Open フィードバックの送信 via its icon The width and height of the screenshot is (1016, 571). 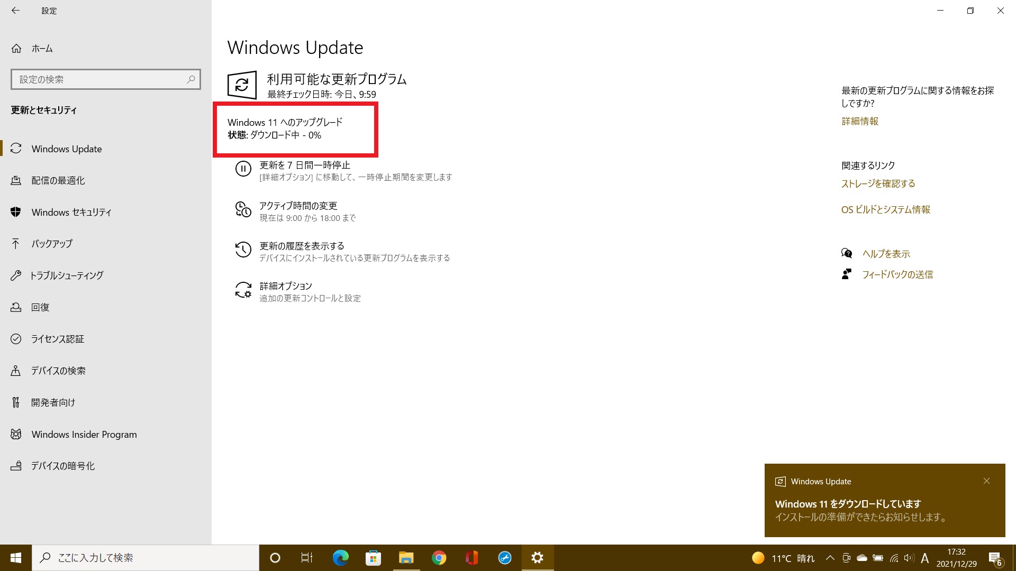(847, 274)
